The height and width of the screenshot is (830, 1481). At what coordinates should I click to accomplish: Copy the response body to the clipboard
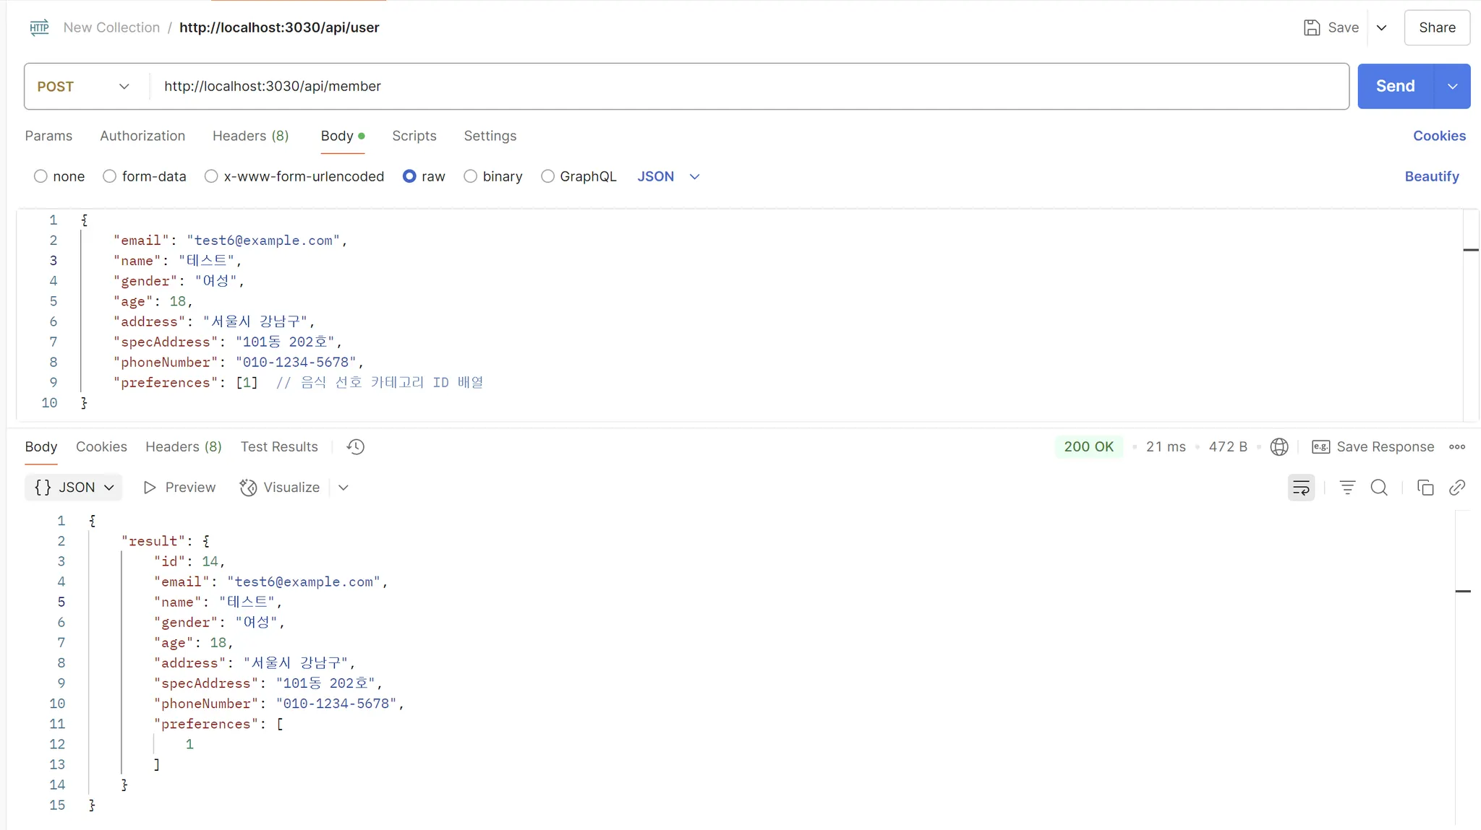(x=1425, y=488)
